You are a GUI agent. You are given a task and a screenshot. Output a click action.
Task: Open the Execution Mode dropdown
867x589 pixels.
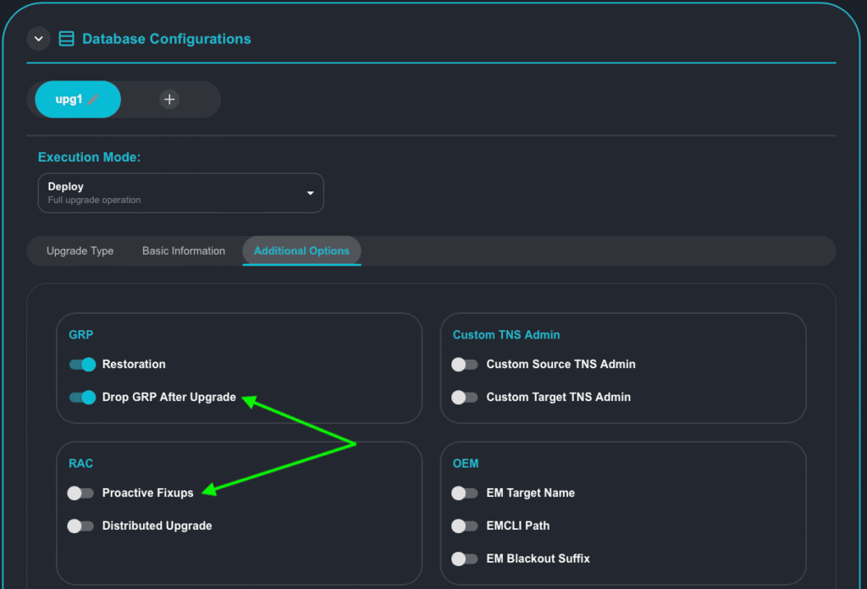pyautogui.click(x=180, y=193)
